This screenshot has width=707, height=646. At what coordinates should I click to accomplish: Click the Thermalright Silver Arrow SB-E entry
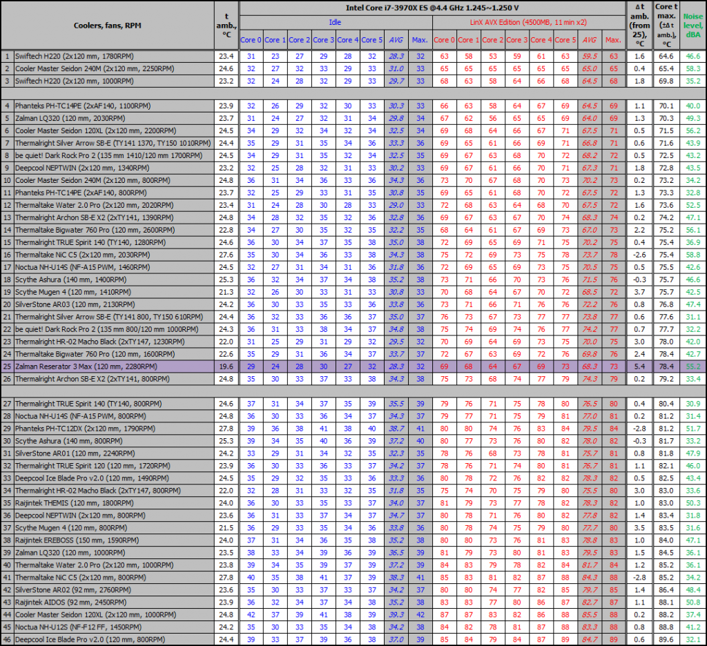[107, 143]
